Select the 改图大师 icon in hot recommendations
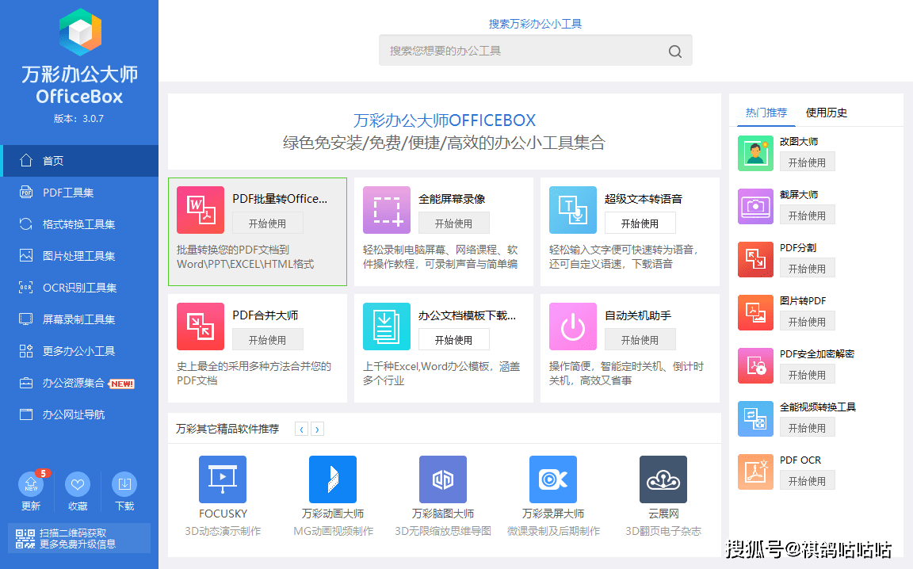The image size is (913, 569). (x=755, y=154)
